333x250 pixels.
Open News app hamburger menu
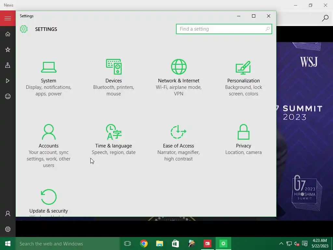[8, 18]
